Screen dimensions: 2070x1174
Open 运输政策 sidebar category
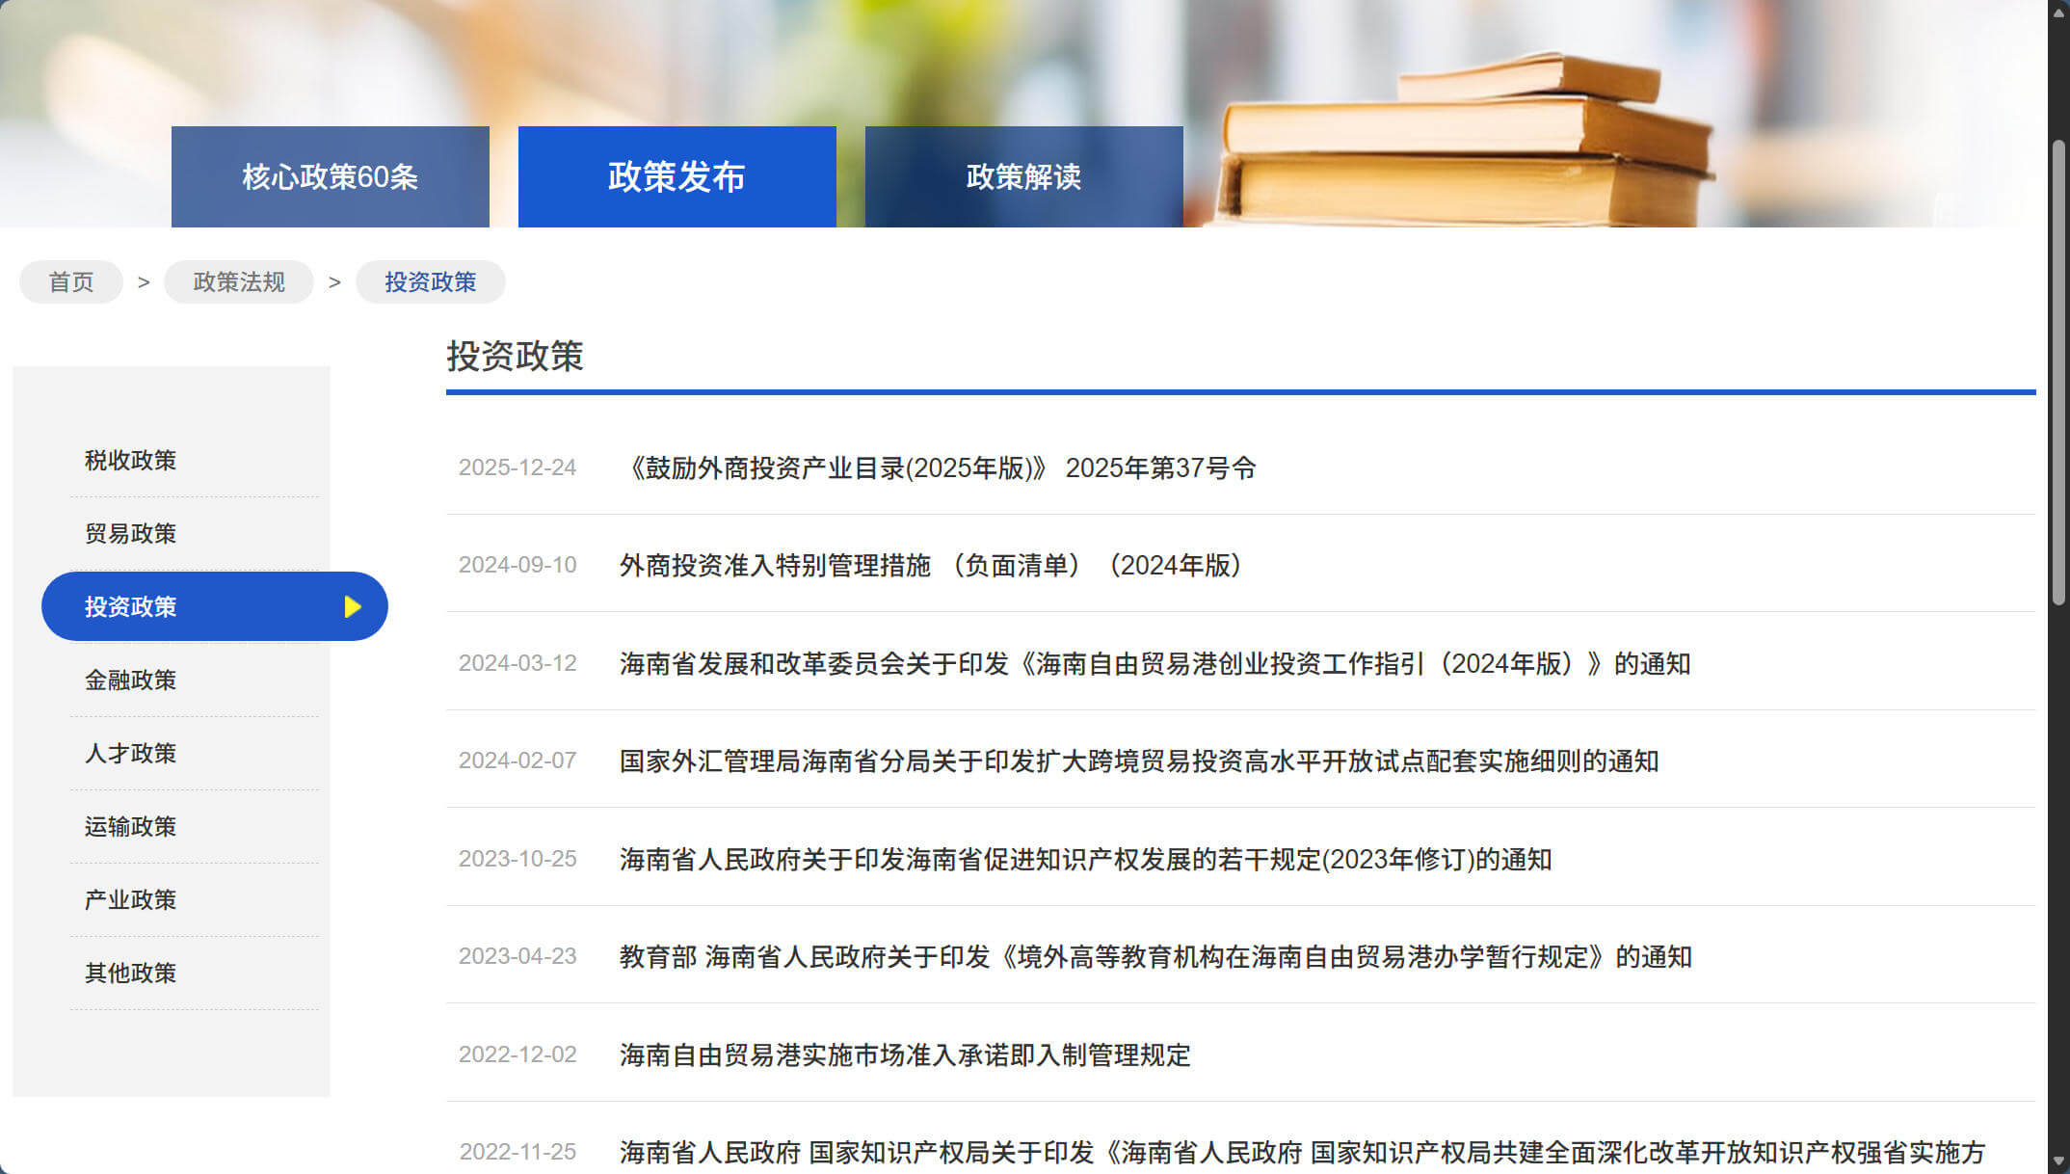click(x=131, y=827)
